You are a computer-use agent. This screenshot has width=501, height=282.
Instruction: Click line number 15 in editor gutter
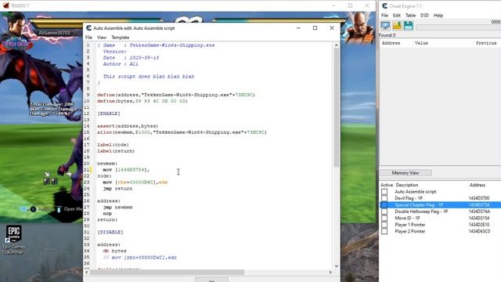pos(87,132)
